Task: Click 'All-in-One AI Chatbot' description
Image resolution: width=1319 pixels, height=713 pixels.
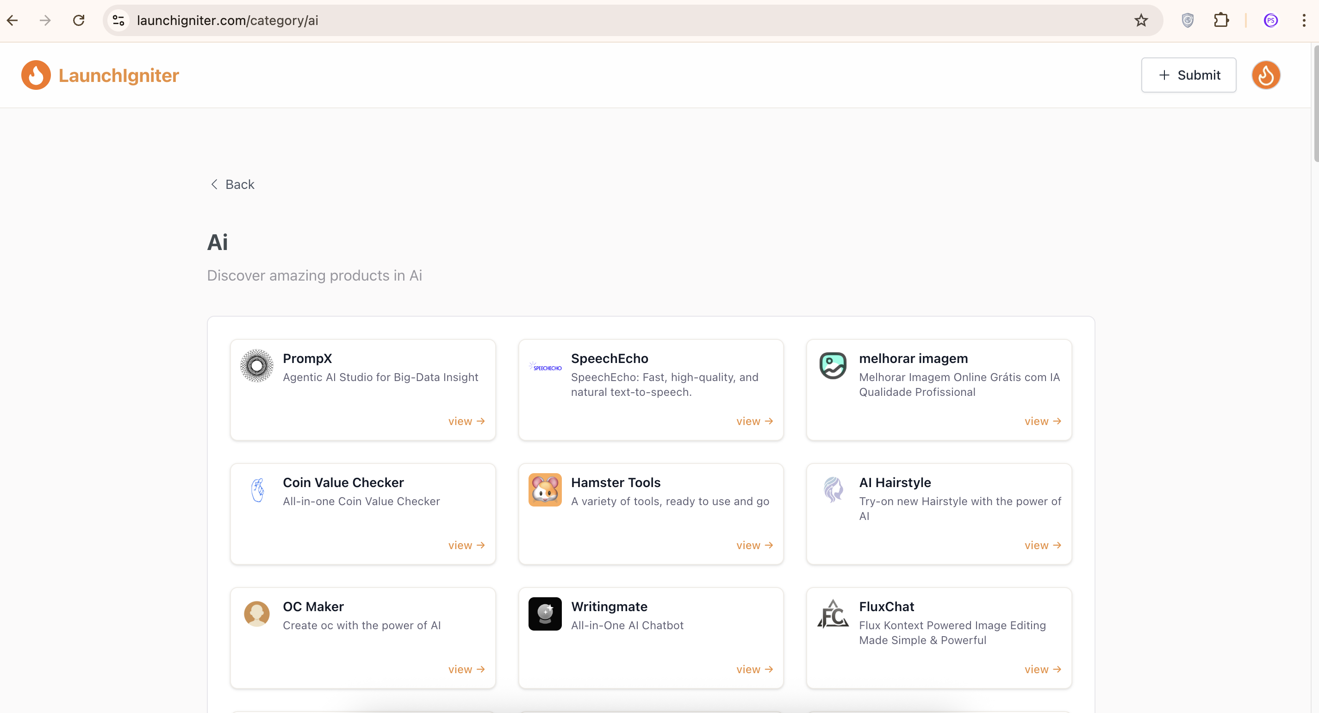Action: pos(627,625)
